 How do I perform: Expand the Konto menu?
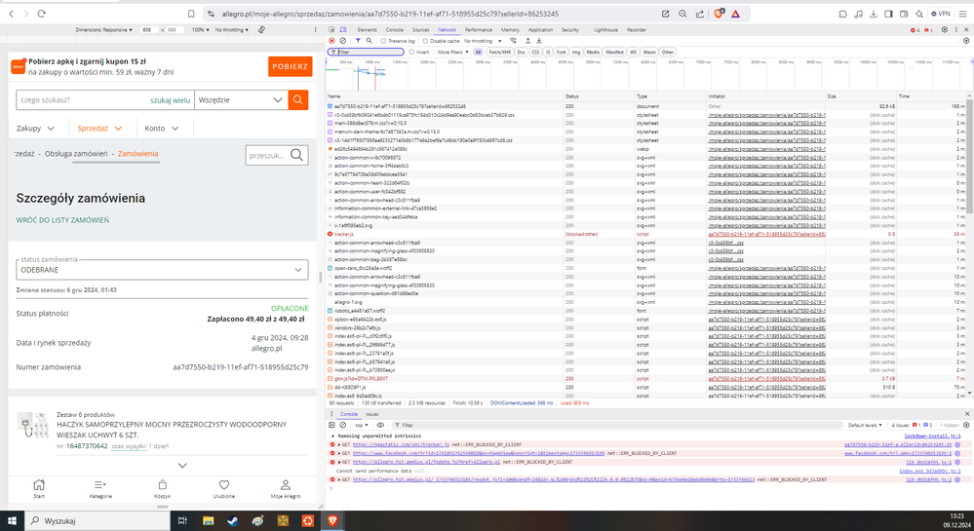point(162,128)
